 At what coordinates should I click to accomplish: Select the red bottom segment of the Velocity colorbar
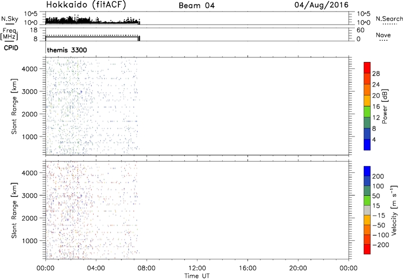point(367,249)
